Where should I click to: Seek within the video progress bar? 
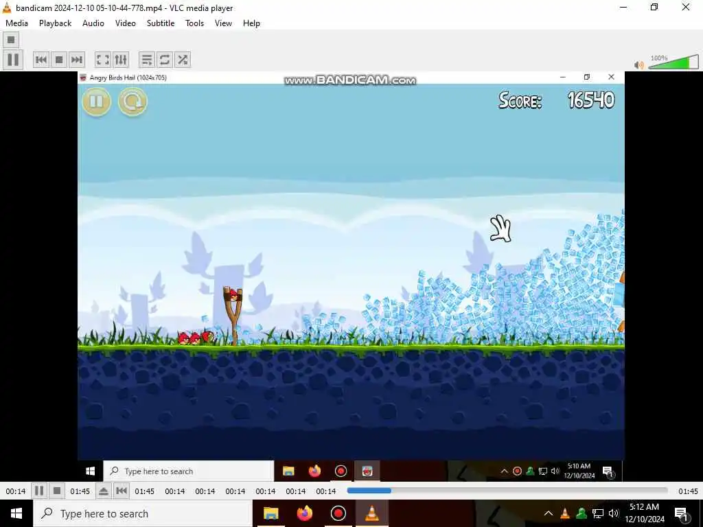[507, 491]
